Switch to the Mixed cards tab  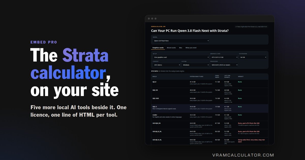click(x=171, y=48)
